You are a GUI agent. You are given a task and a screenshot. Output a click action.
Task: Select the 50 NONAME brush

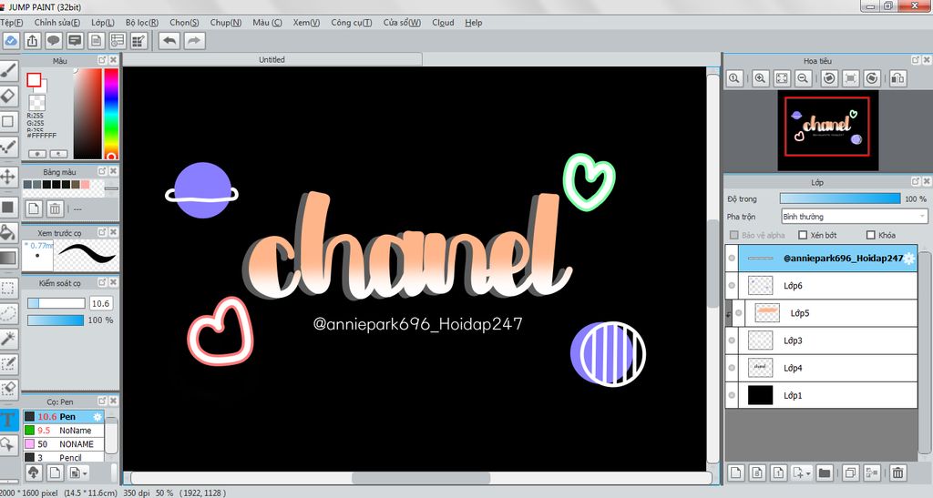[64, 444]
